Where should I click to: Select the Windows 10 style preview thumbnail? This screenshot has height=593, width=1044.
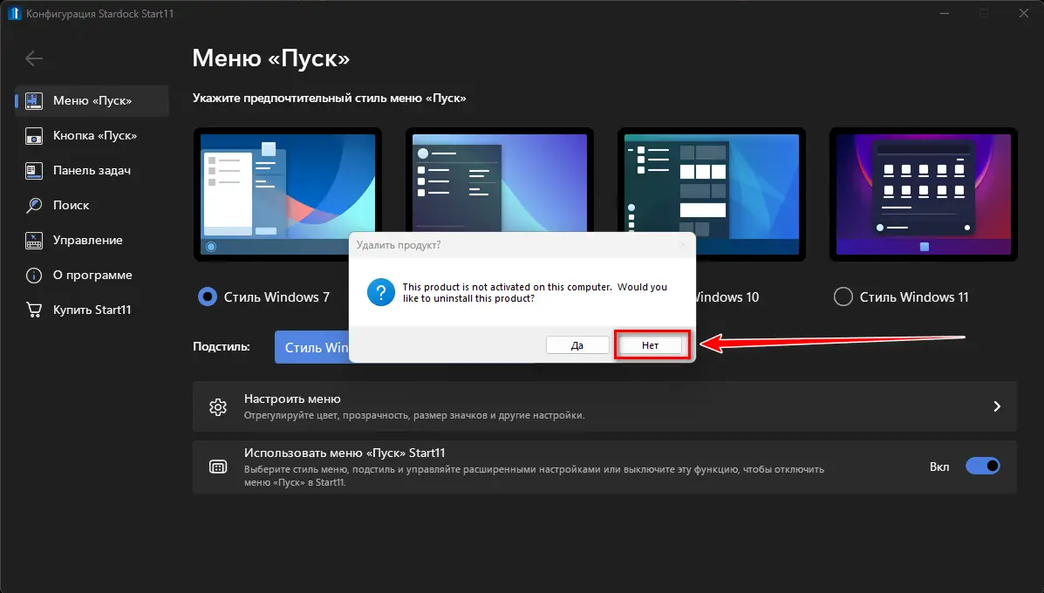[711, 194]
